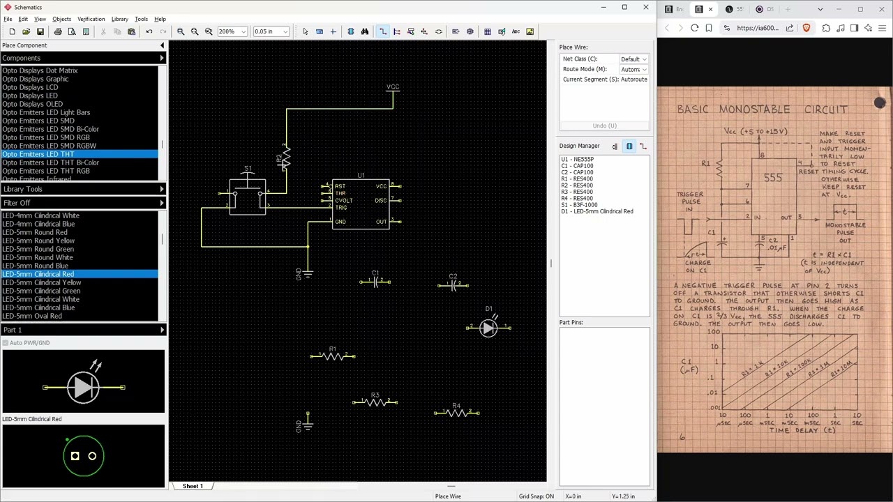
Task: Open the zoom level 200% dropdown
Action: click(243, 31)
